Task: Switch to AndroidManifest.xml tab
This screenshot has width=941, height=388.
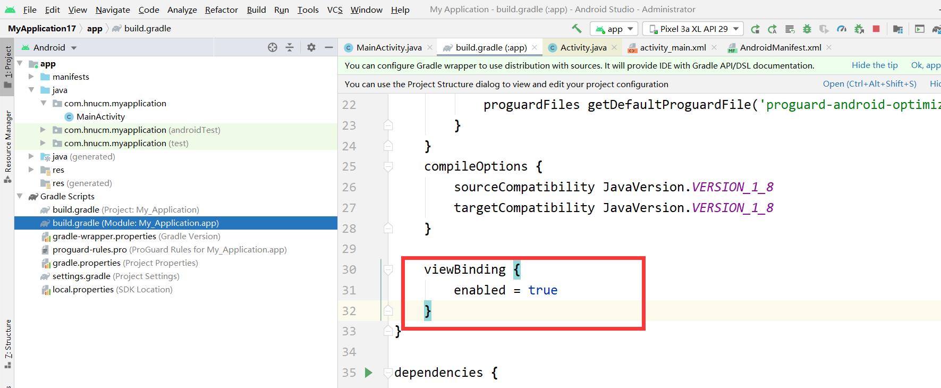Action: tap(780, 47)
